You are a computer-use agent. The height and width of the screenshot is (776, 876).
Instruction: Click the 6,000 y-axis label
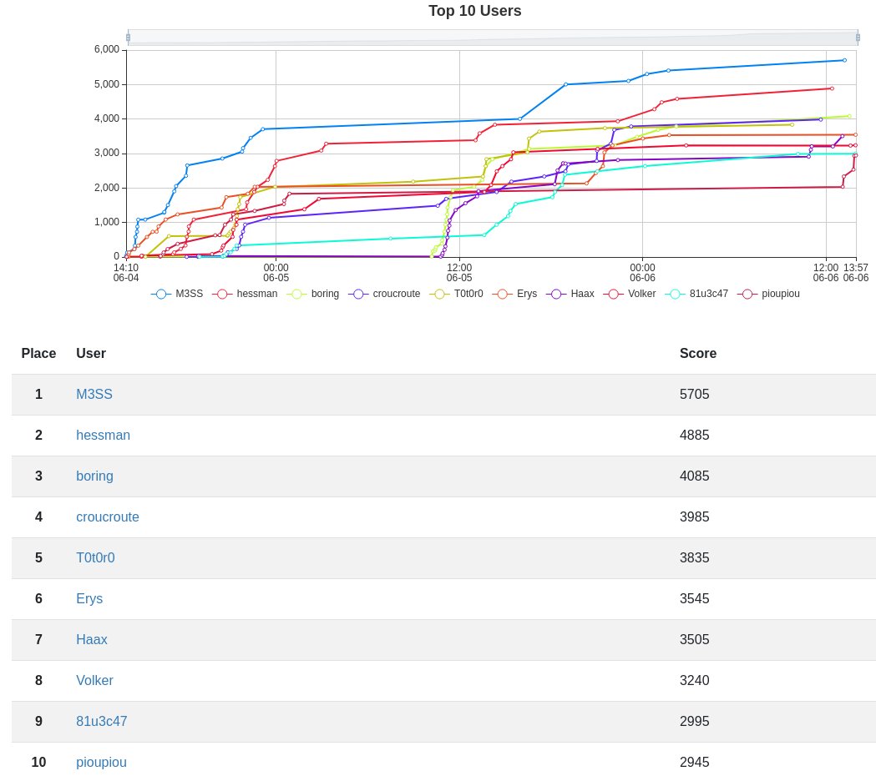click(107, 50)
